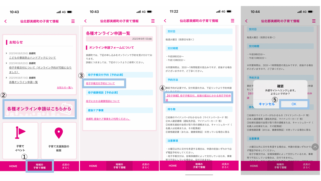Expand the 母子手帳交付について news item triangle
321x181 pixels.
pyautogui.click(x=7, y=63)
